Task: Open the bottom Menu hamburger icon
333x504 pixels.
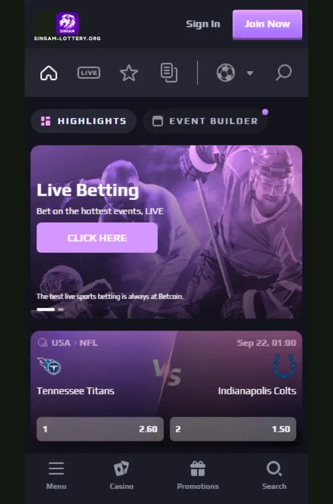Action: click(x=57, y=469)
